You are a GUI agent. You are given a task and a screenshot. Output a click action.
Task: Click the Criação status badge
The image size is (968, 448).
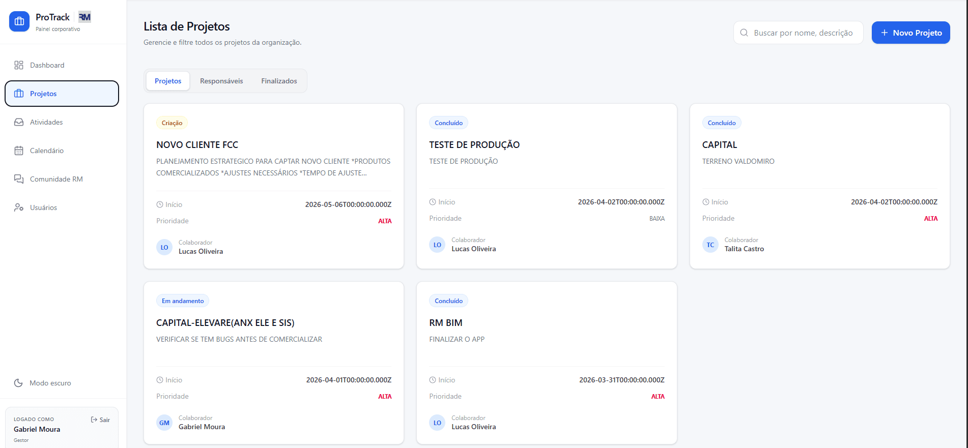point(172,123)
